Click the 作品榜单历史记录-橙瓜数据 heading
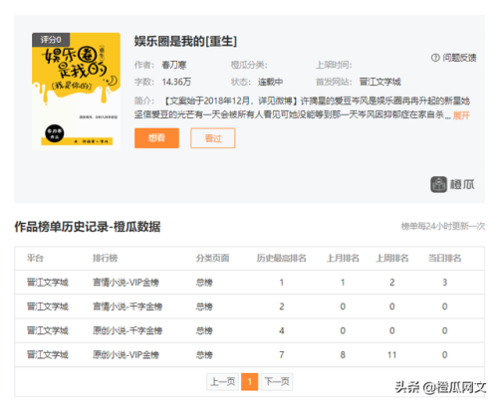The height and width of the screenshot is (405, 498). tap(88, 227)
